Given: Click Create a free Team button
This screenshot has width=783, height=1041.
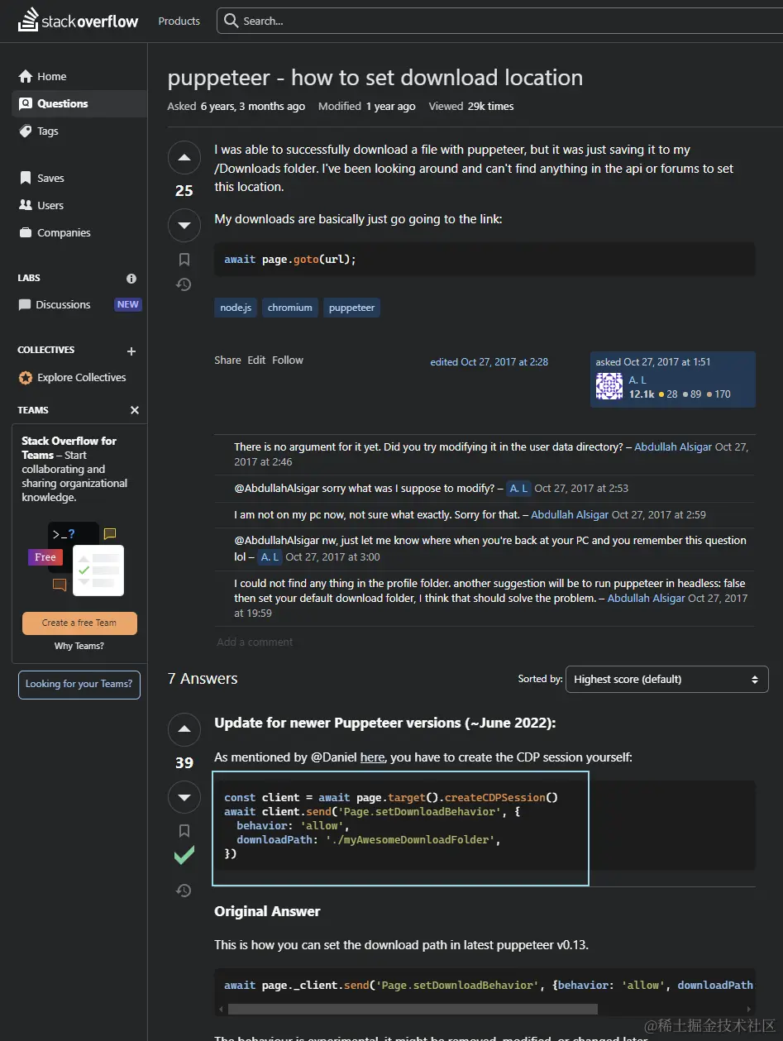Looking at the screenshot, I should [79, 623].
